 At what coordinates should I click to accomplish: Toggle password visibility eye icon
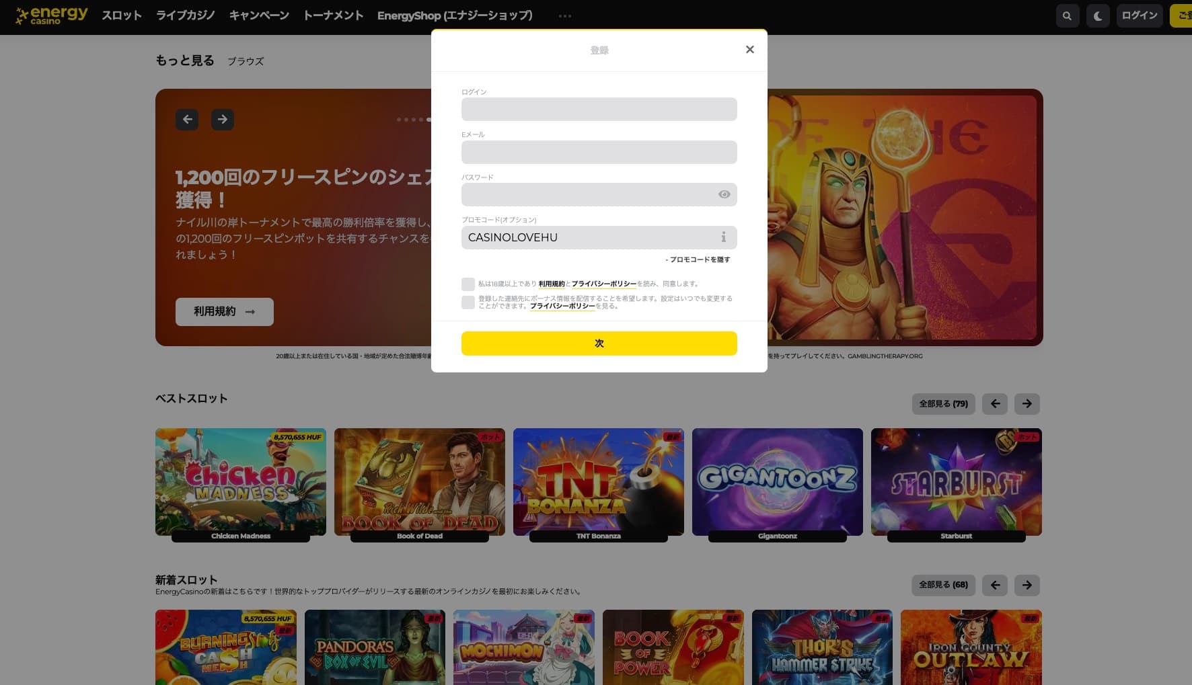[x=724, y=194]
